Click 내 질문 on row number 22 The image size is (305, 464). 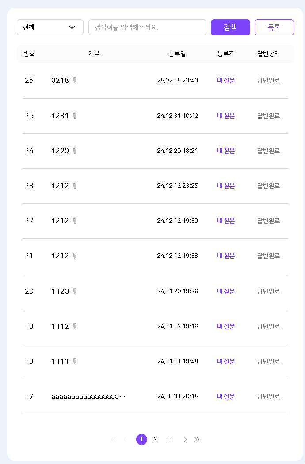click(x=225, y=221)
